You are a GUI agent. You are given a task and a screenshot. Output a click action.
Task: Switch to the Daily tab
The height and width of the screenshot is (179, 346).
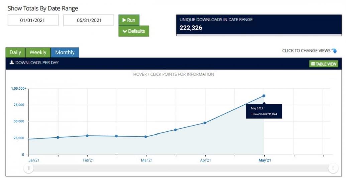[15, 52]
